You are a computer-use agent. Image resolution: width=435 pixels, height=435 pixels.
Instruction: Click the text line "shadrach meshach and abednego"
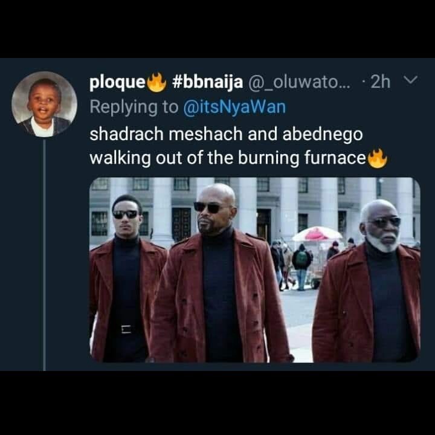coord(226,134)
